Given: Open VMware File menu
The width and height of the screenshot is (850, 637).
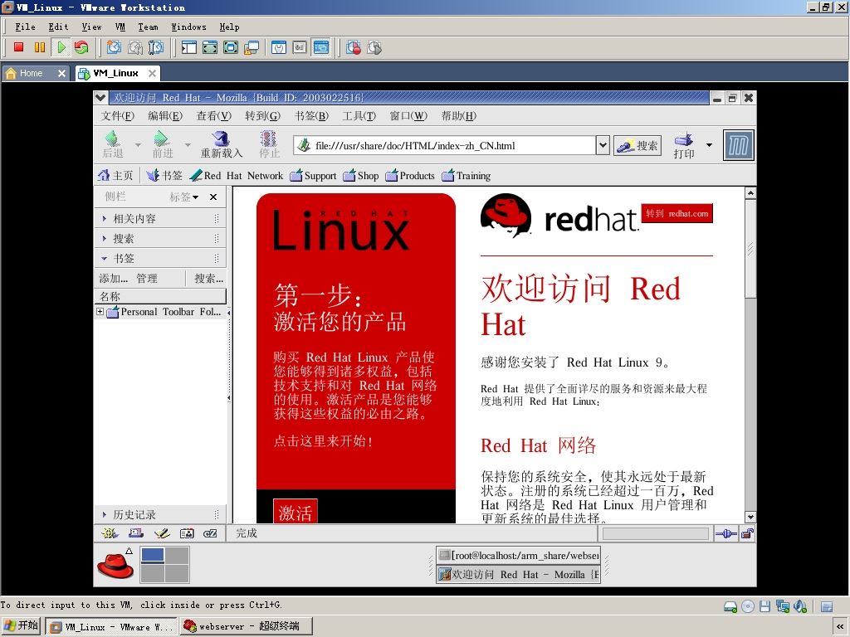Looking at the screenshot, I should [25, 27].
